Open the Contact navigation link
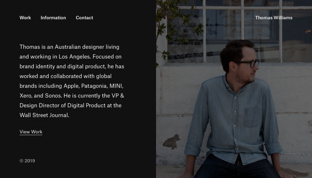 [84, 18]
